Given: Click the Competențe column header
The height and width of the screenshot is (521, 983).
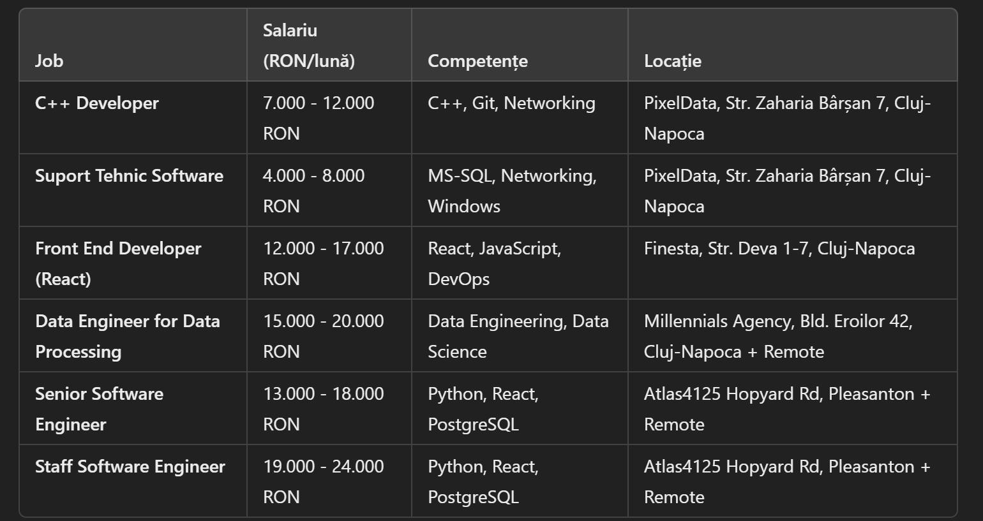Looking at the screenshot, I should pyautogui.click(x=477, y=61).
